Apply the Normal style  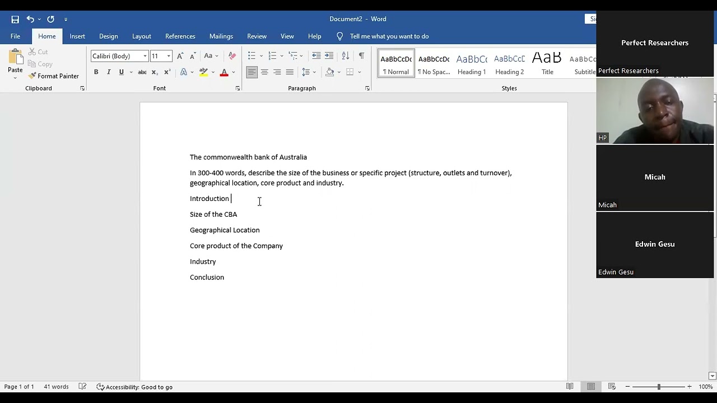(x=396, y=63)
